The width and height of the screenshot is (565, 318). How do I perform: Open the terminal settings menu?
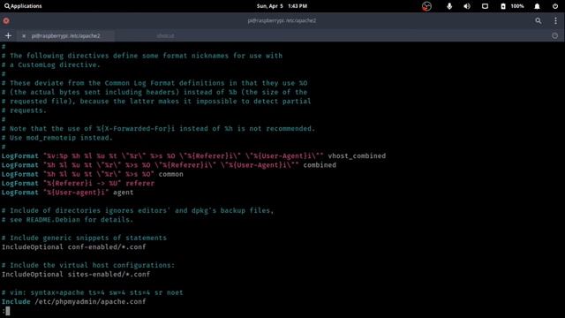coord(555,21)
